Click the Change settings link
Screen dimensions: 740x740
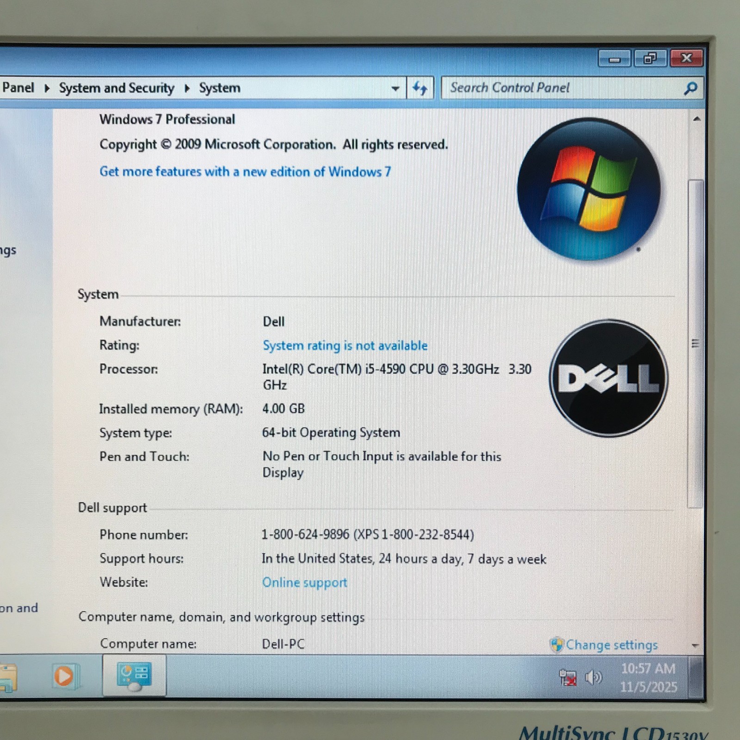click(611, 645)
